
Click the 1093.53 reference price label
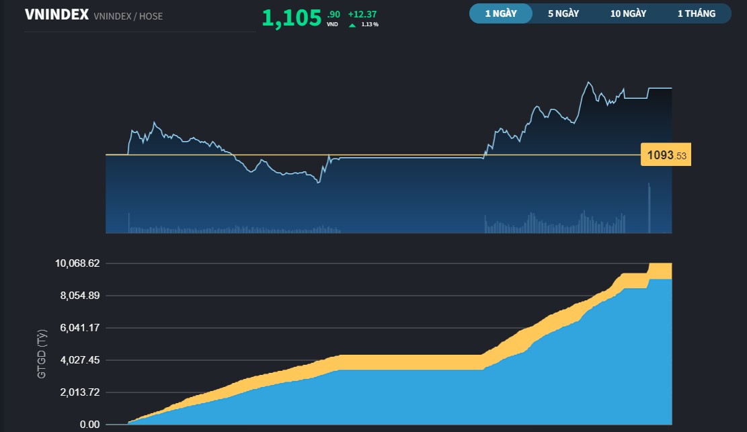click(x=666, y=155)
